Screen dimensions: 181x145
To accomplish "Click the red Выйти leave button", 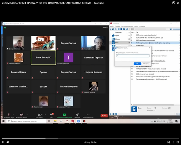I will (x=104, y=116).
